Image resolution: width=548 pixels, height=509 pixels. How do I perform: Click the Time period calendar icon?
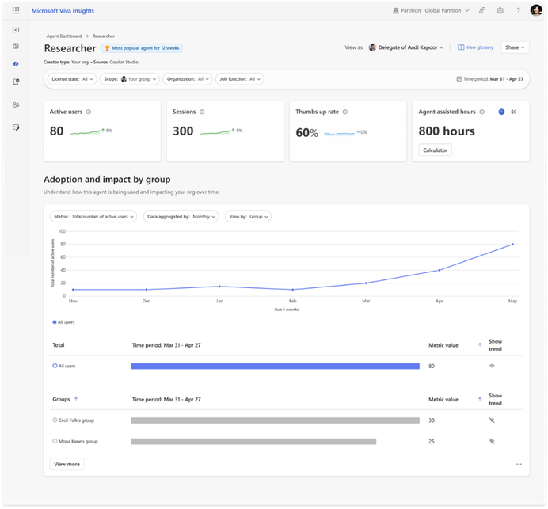point(459,79)
